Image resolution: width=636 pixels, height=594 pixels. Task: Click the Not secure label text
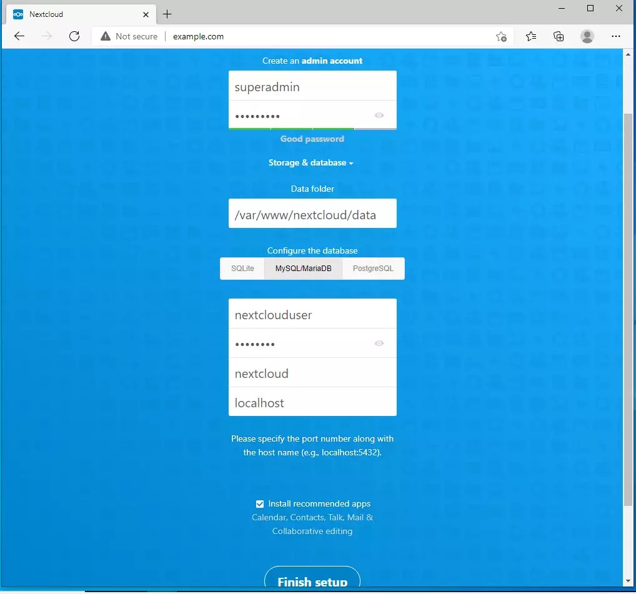(x=136, y=36)
